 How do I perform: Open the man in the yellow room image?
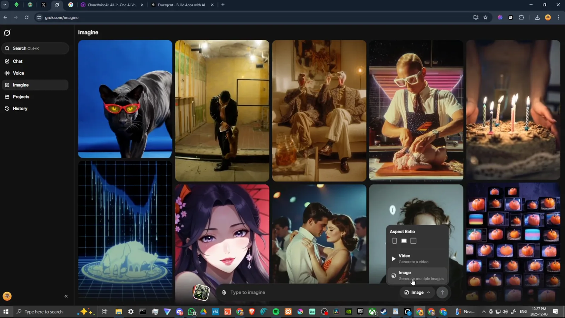coord(222,111)
